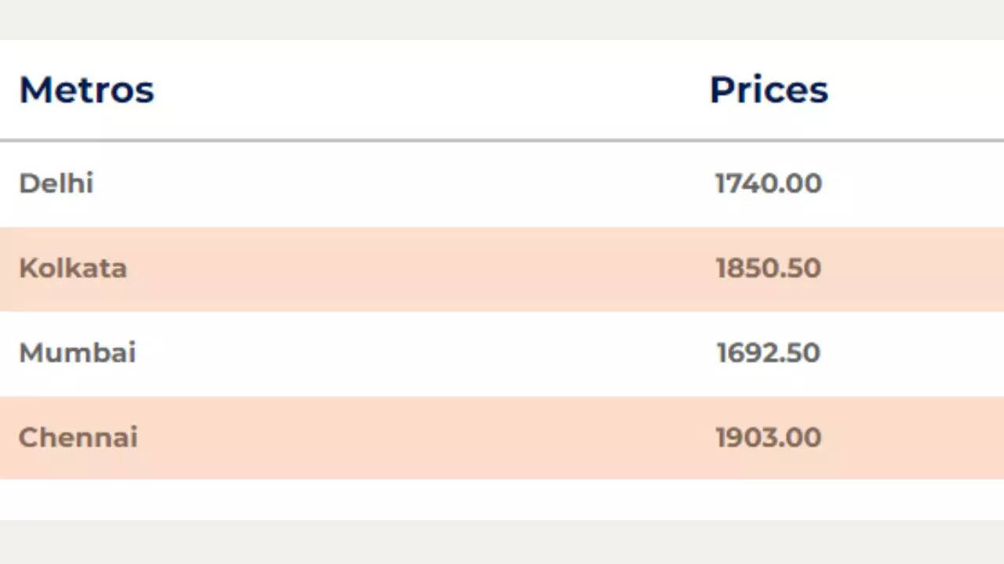
Task: Click the gray strip below the table
Action: click(x=502, y=542)
